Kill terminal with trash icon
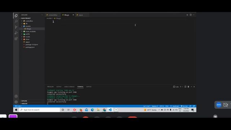This screenshot has height=130, width=231. [x=188, y=87]
